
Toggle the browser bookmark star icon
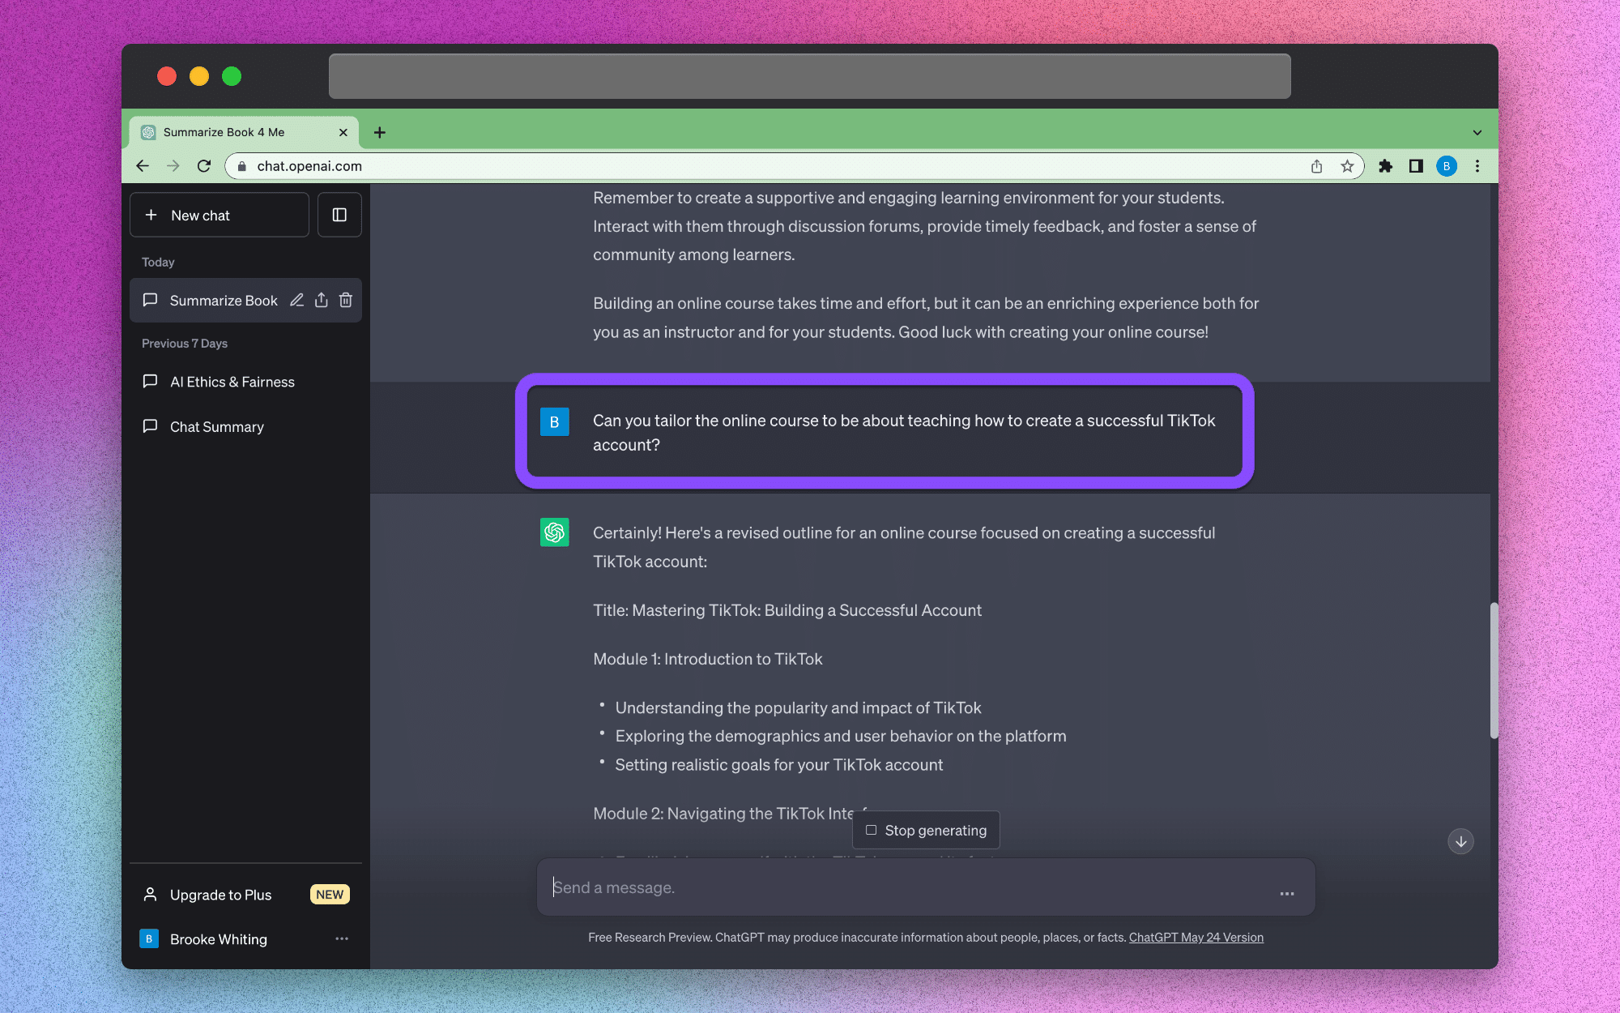(x=1347, y=165)
